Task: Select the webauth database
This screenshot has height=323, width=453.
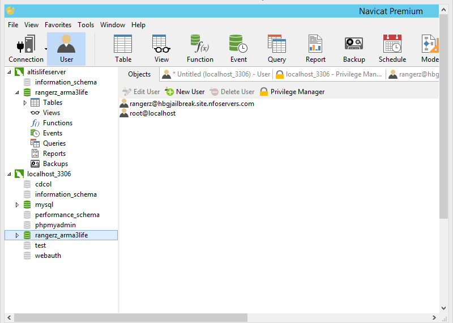Action: [48, 256]
